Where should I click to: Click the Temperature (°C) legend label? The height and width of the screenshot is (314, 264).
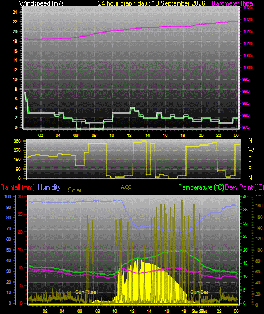click(x=201, y=187)
